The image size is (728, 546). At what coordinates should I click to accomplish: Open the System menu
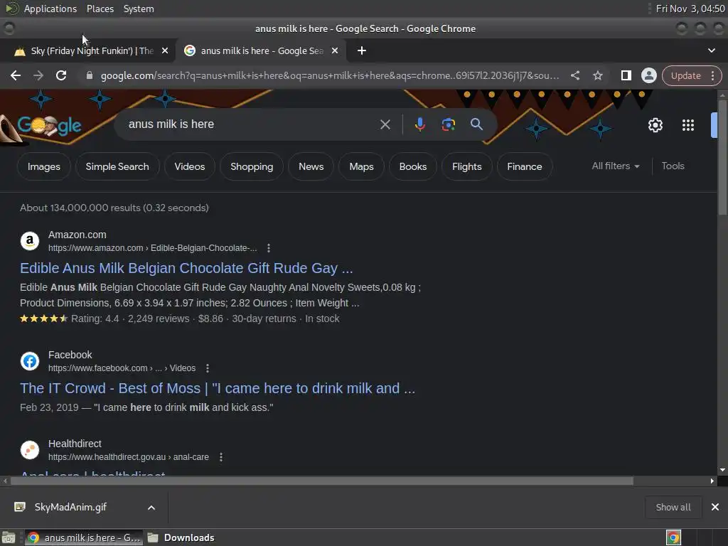point(139,9)
